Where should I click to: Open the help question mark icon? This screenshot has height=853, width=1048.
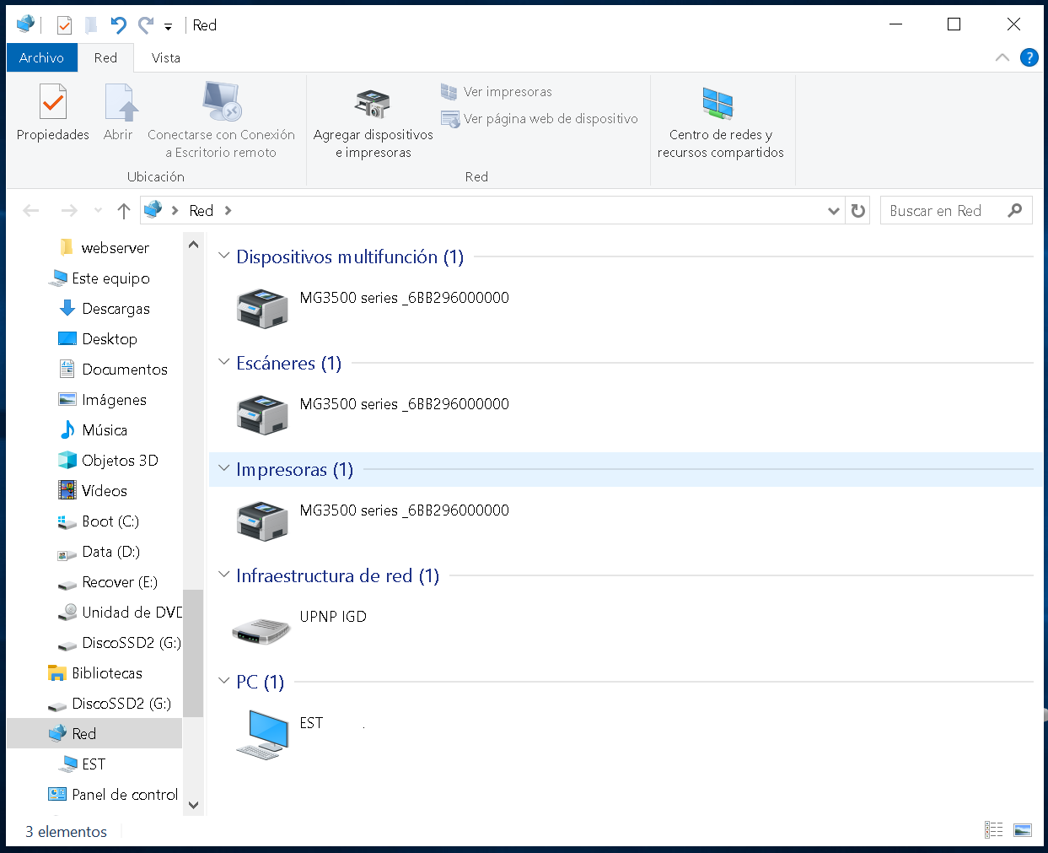(x=1029, y=57)
